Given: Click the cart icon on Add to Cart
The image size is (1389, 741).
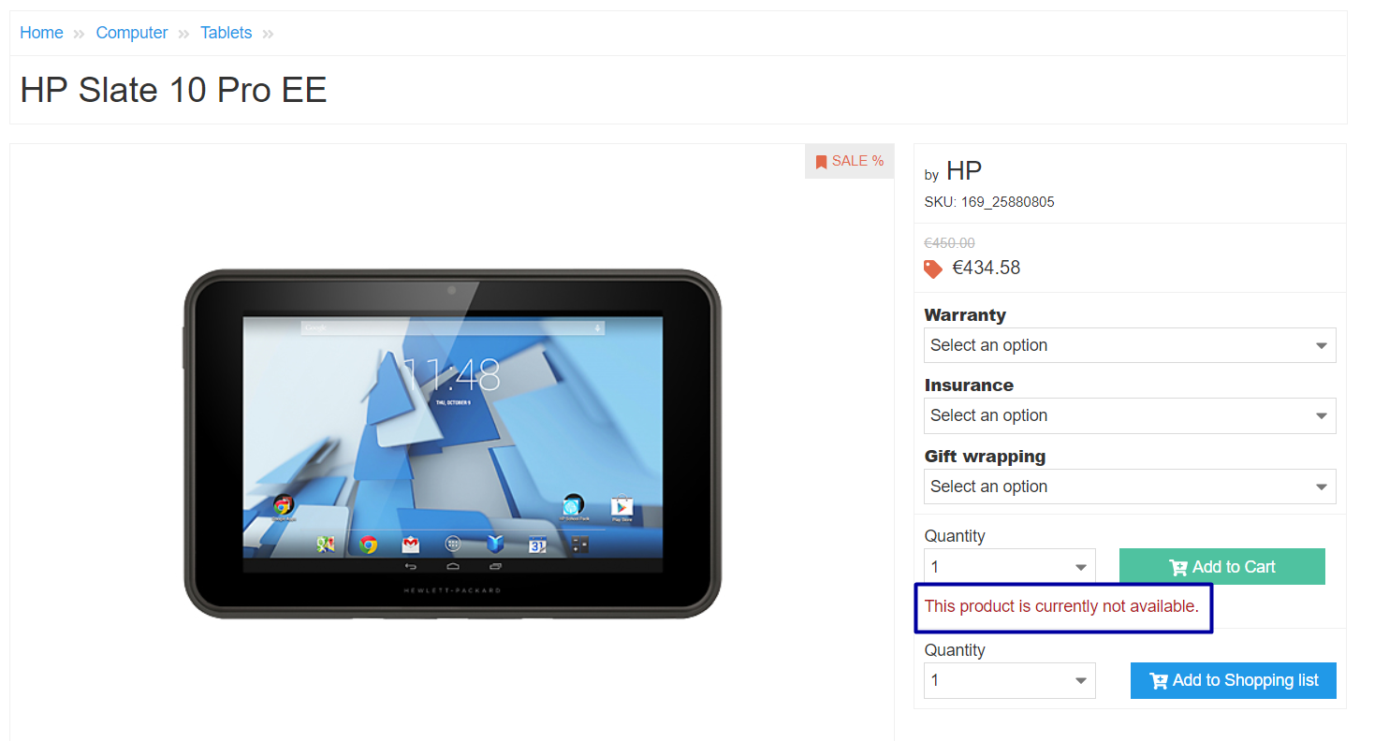Looking at the screenshot, I should [x=1178, y=567].
